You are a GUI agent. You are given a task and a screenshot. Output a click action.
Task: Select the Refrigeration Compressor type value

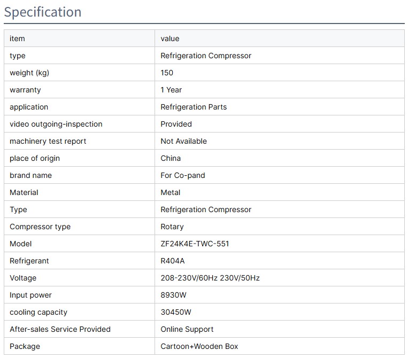click(x=206, y=56)
